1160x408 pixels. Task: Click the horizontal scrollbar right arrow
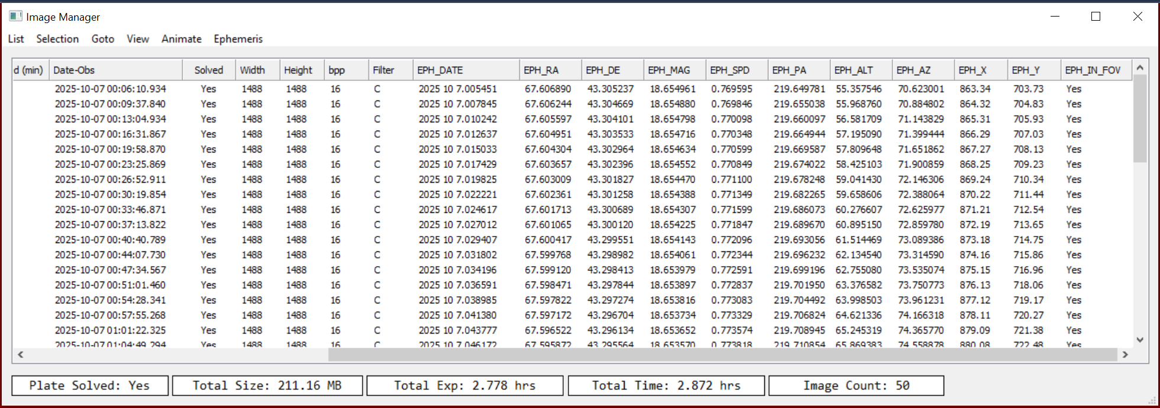(1125, 354)
